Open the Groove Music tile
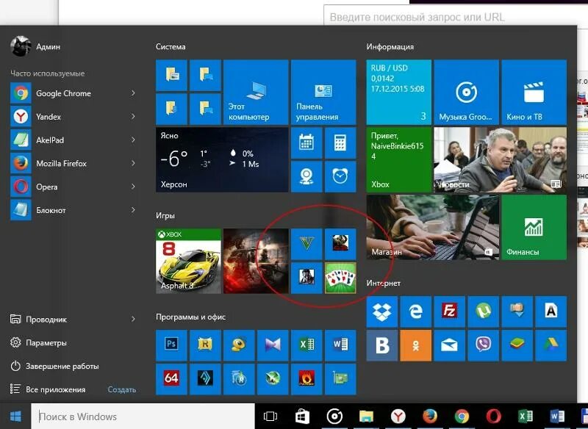 pos(466,92)
